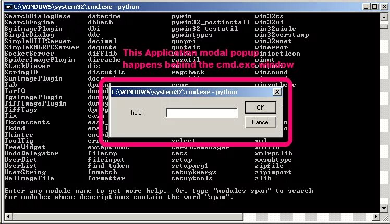
Task: Click the 'quopri' module name
Action: [184, 41]
